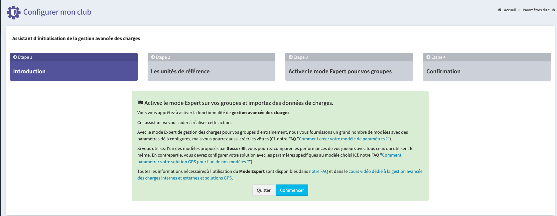Click the flag icon in the green panel
This screenshot has width=557, height=216.
140,103
